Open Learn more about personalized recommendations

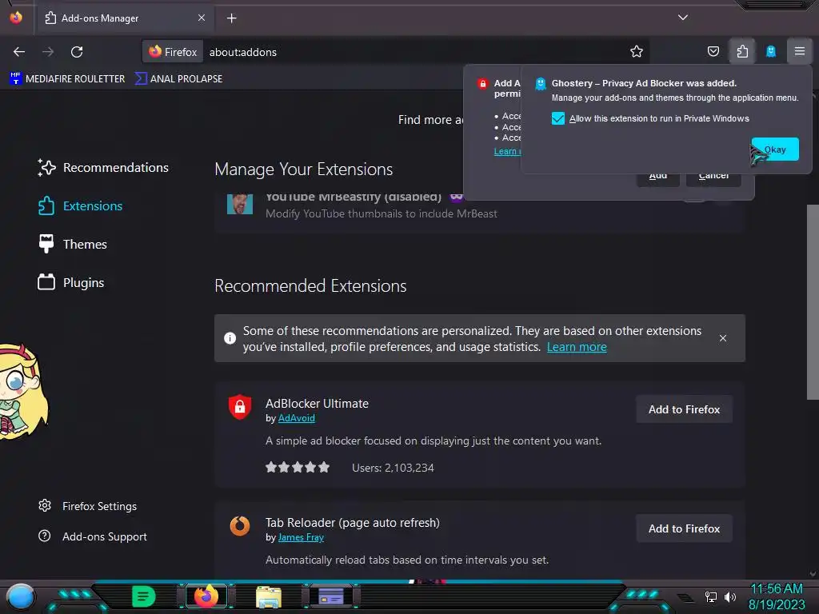pos(577,347)
